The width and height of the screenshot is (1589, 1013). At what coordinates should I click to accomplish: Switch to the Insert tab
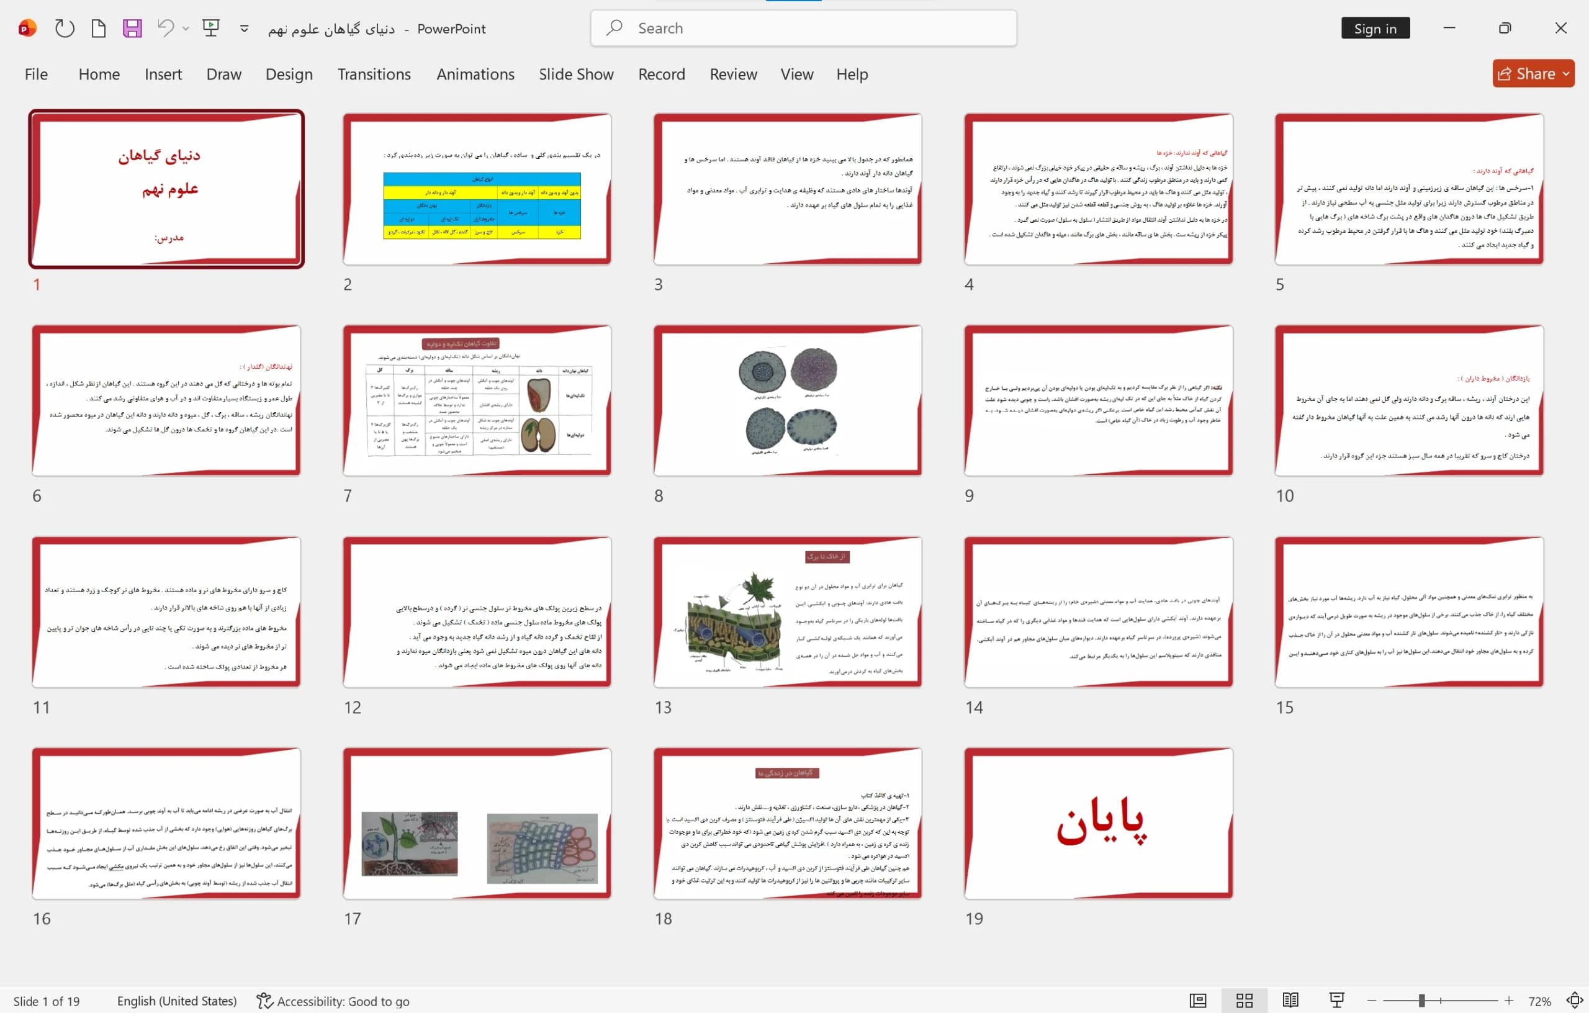pos(163,74)
